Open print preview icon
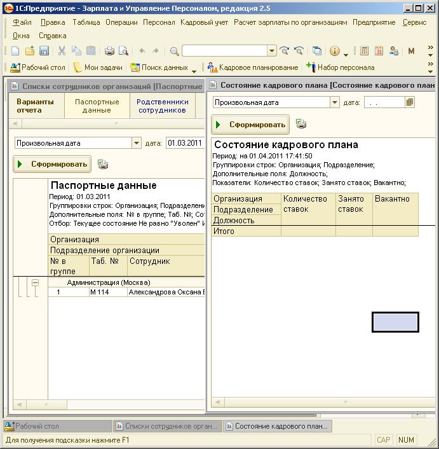 123,52
